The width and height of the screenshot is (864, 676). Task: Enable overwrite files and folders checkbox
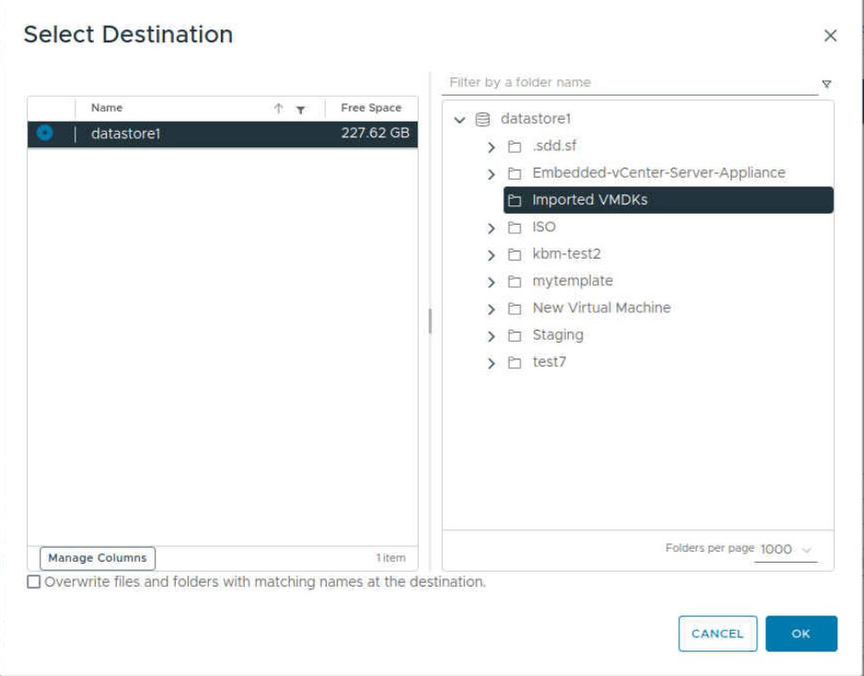click(x=34, y=582)
